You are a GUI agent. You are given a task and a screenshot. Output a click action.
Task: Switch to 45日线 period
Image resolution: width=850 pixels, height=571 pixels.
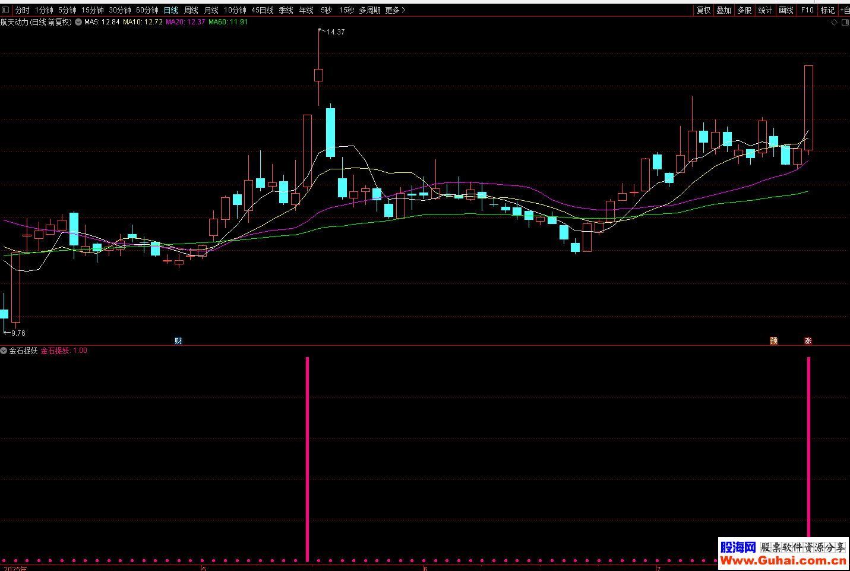pyautogui.click(x=263, y=10)
